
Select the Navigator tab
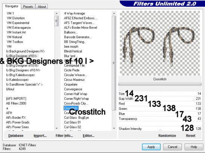point(12,6)
